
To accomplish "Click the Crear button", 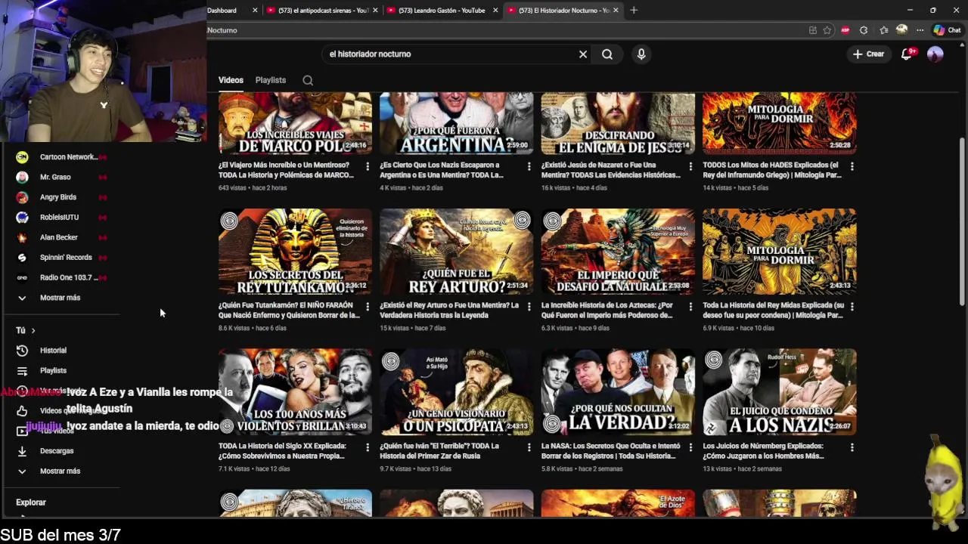I will coord(868,54).
